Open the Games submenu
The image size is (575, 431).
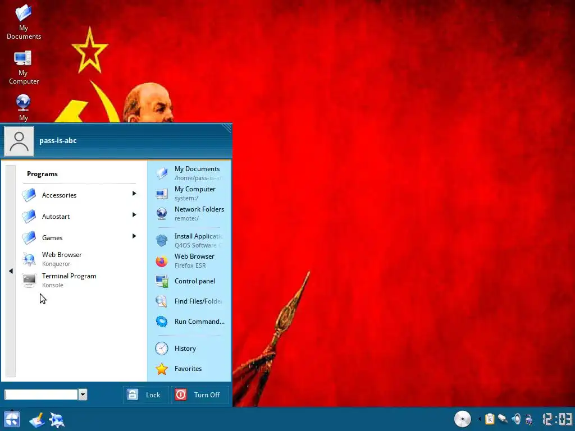point(79,237)
